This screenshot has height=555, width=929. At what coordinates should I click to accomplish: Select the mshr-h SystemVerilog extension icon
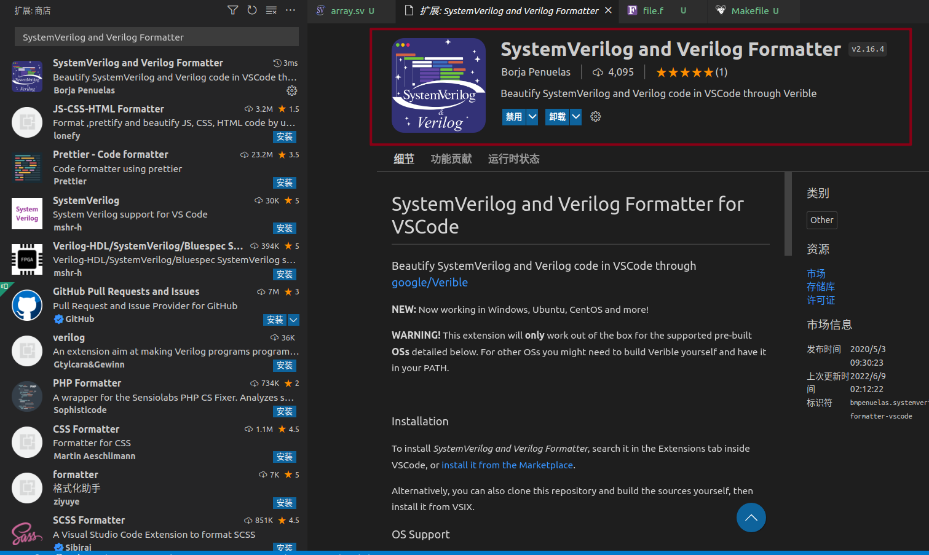[27, 213]
